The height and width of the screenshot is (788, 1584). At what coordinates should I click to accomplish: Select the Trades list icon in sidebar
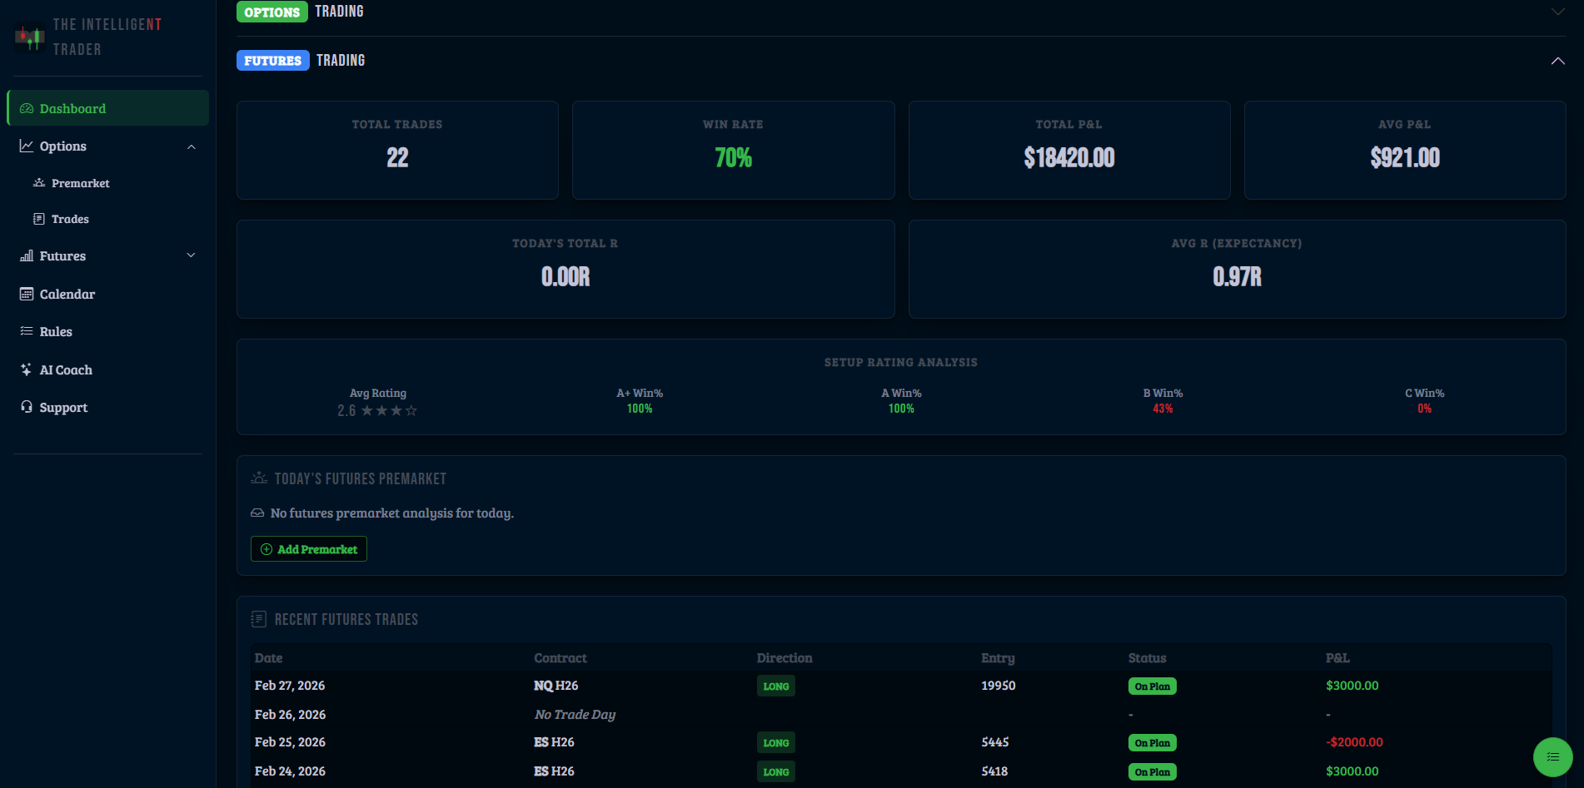38,218
